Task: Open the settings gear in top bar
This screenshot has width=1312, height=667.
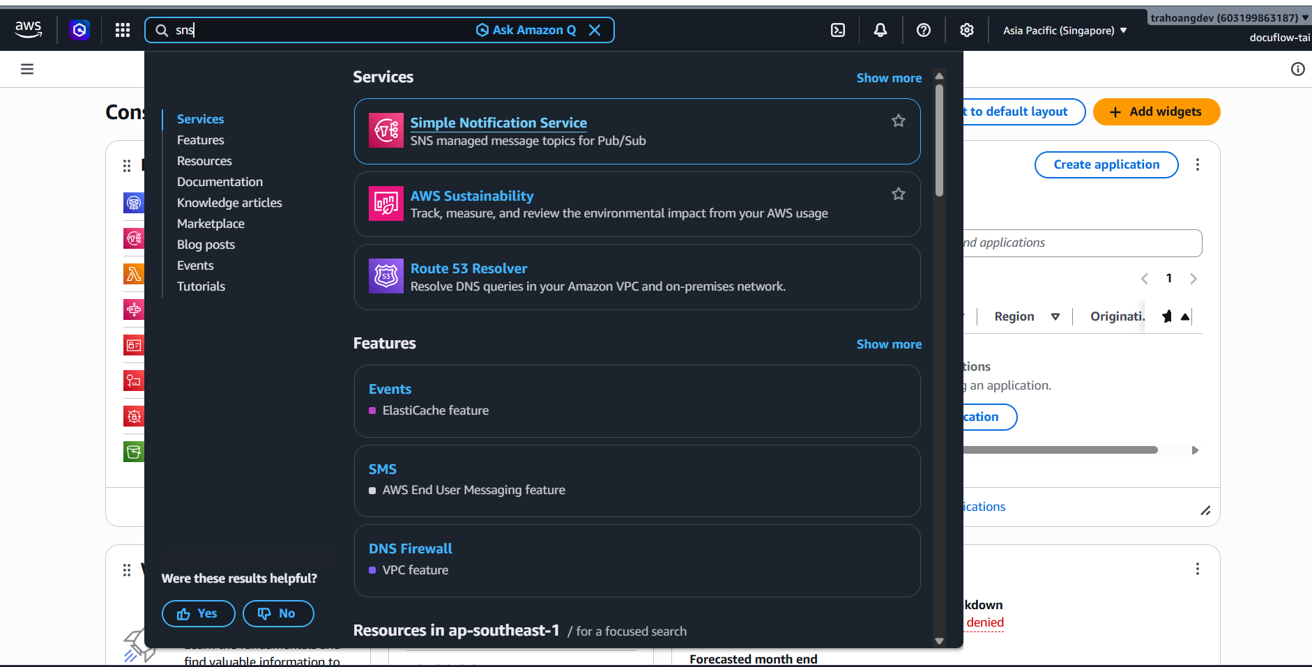Action: pyautogui.click(x=966, y=30)
